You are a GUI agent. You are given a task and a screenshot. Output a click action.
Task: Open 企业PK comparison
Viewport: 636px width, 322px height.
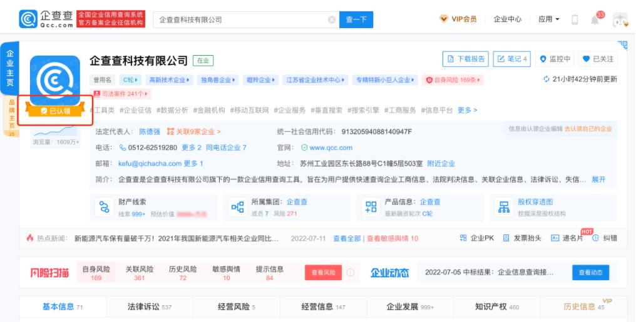pos(476,238)
